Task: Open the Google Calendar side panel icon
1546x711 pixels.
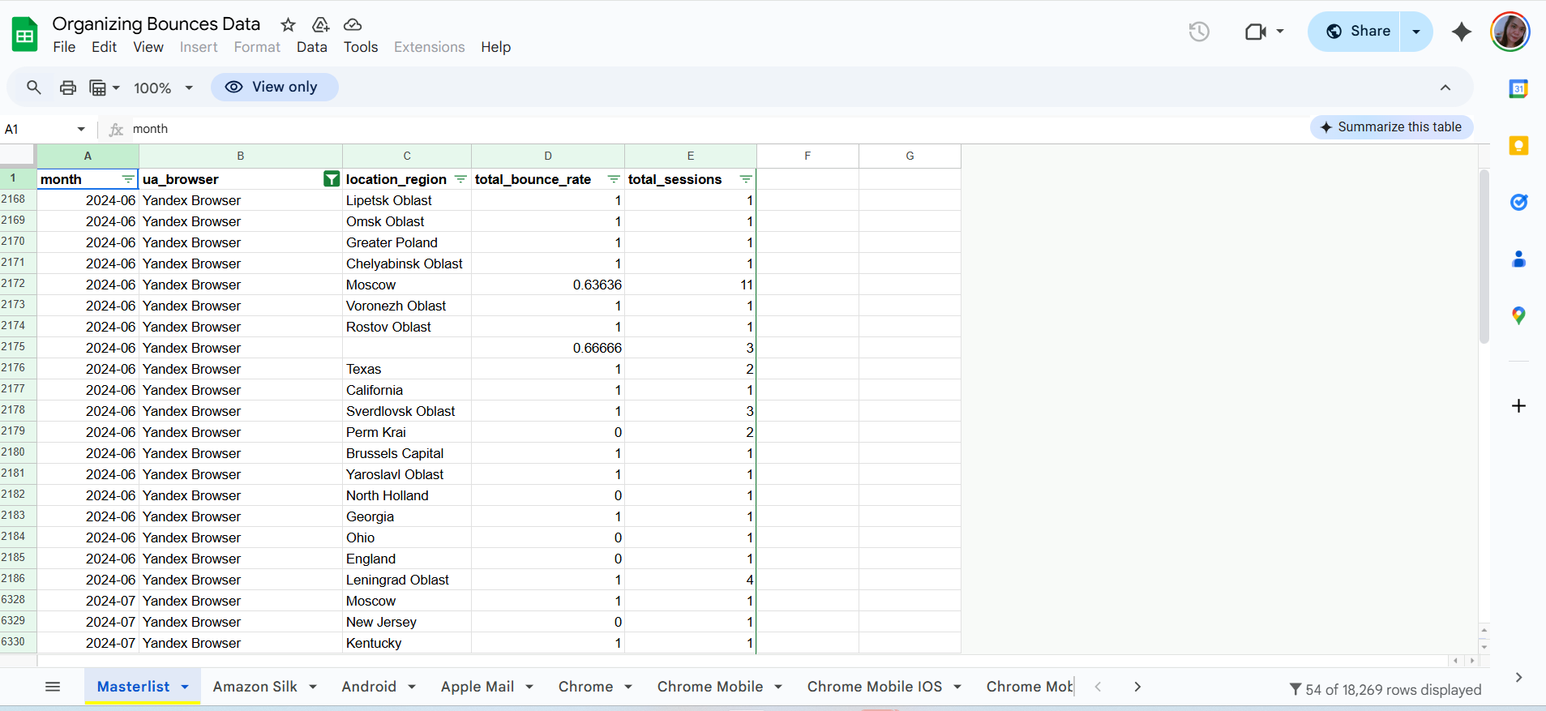Action: 1518,89
